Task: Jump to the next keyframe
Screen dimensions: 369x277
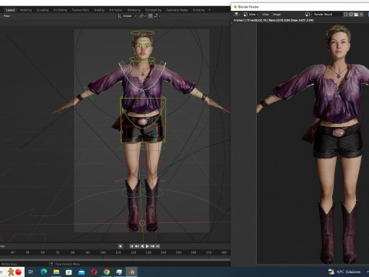Action: (x=152, y=246)
